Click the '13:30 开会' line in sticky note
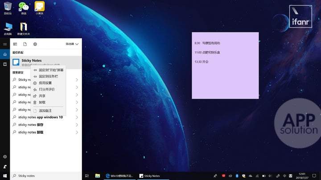 201,62
